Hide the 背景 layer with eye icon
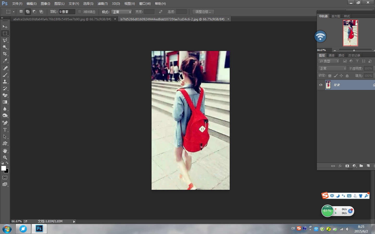Screen dimensions: 375x234 coord(321,85)
